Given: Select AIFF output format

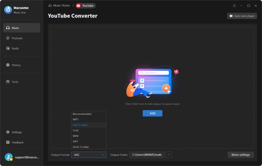Looking at the screenshot, I should (x=89, y=141).
